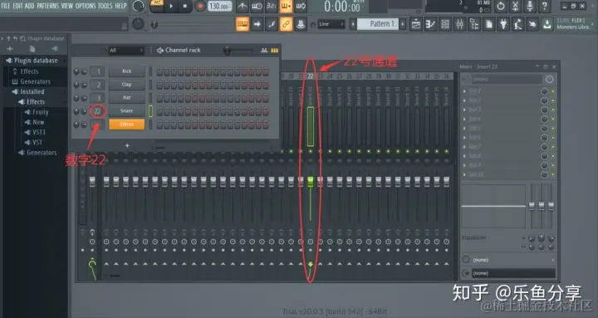Toggle wait for input before playing
Image resolution: width=598 pixels, height=318 pixels.
257,6
